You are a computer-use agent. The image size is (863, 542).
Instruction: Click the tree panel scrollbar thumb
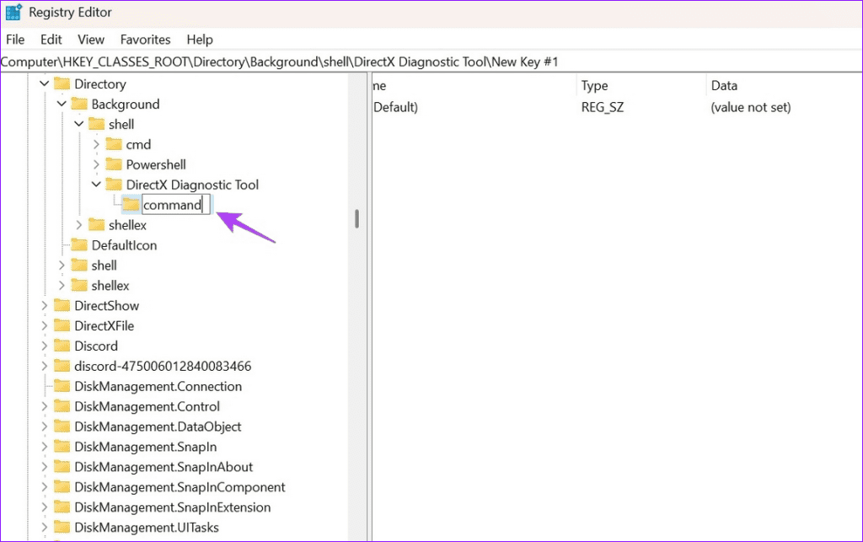pos(356,217)
